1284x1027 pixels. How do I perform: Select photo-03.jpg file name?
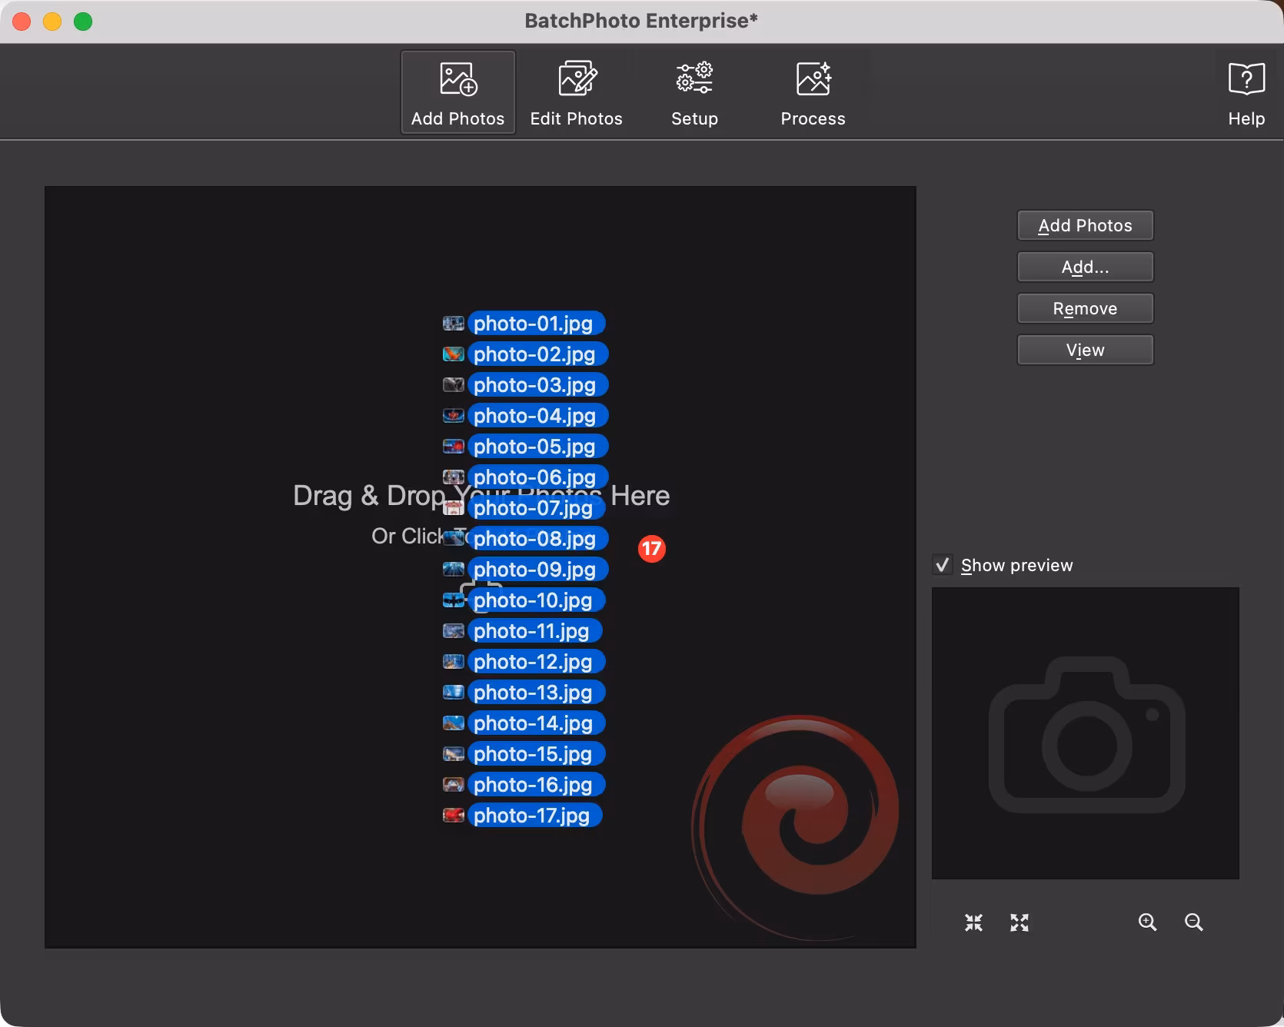537,385
